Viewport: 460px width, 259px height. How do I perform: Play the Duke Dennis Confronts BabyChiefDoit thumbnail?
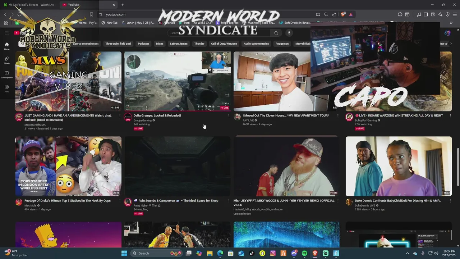(x=399, y=166)
